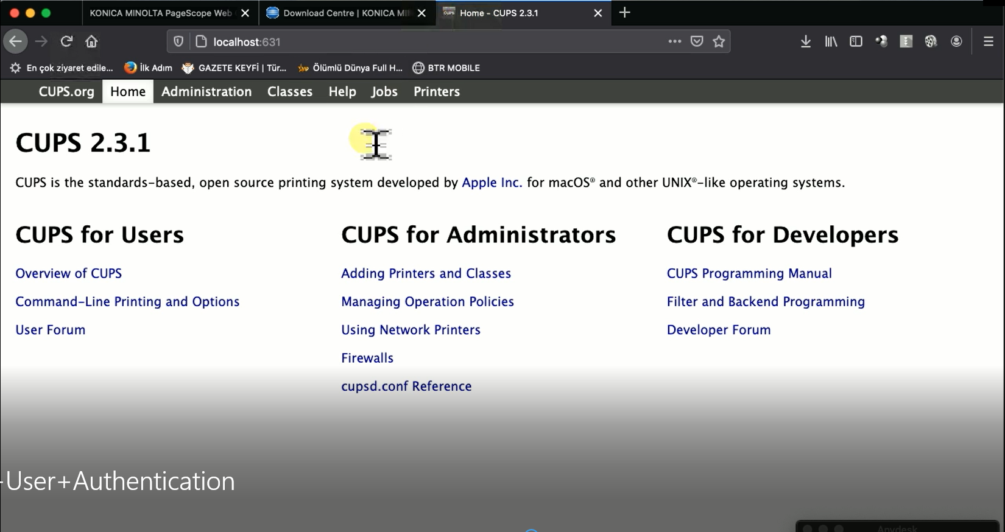The width and height of the screenshot is (1005, 532).
Task: Open Adding Printers and Classes link
Action: (426, 273)
